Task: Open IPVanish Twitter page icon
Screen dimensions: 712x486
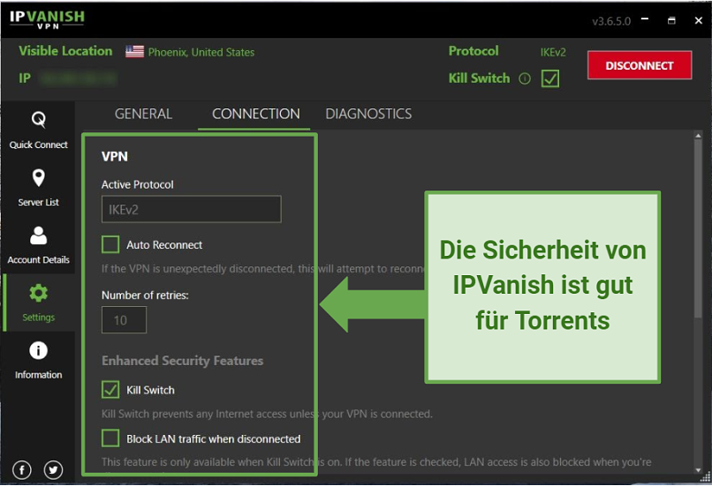Action: tap(53, 469)
